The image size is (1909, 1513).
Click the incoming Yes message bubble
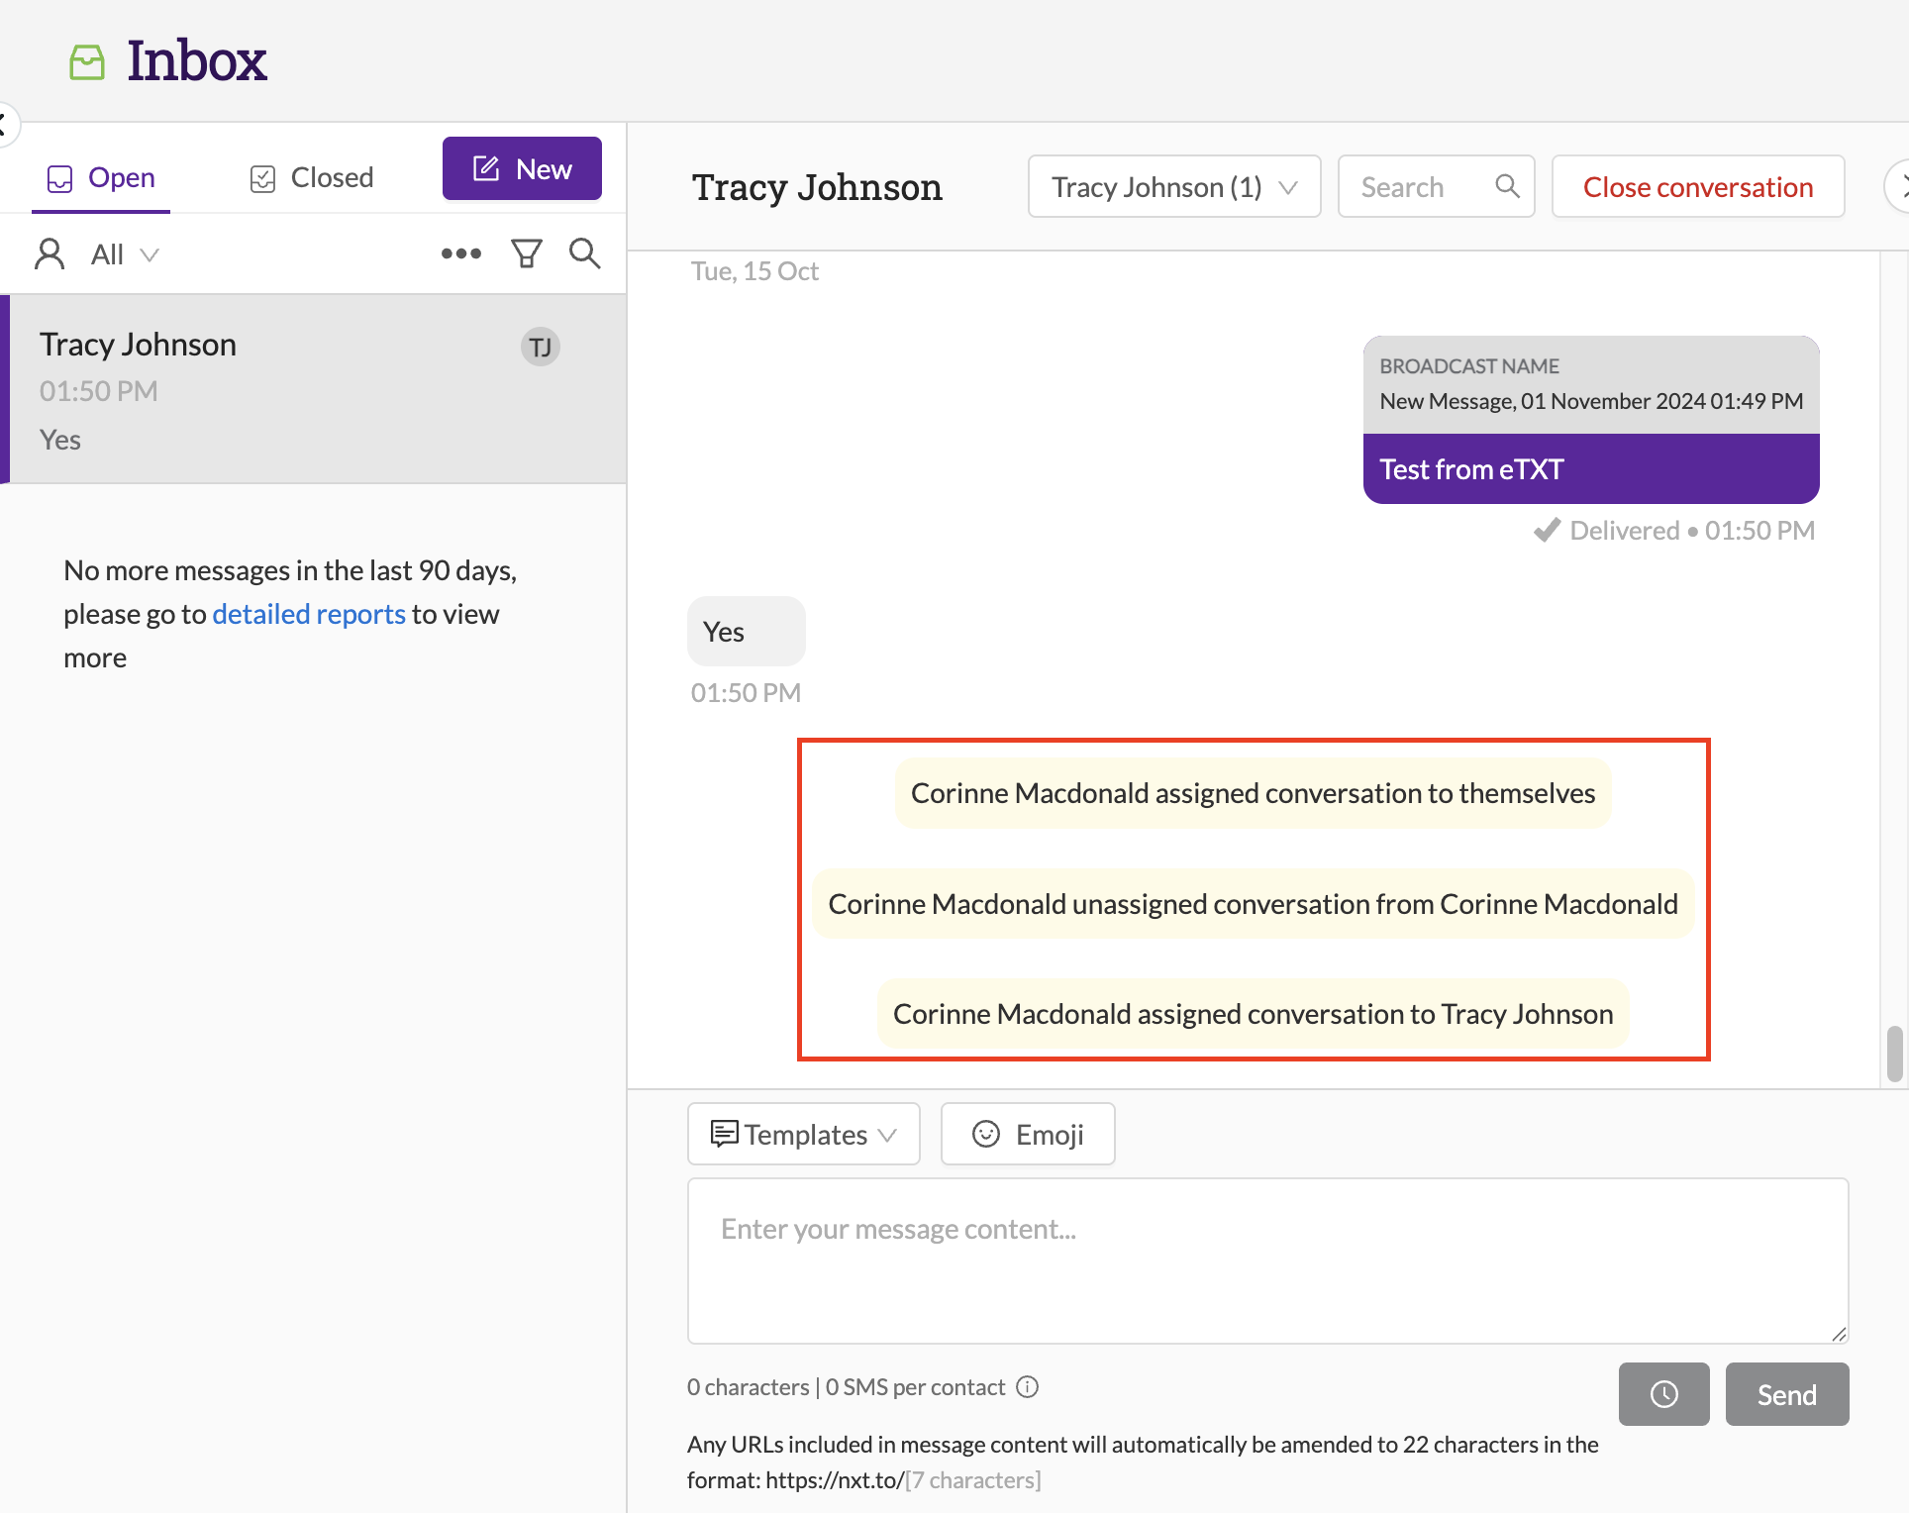point(747,632)
